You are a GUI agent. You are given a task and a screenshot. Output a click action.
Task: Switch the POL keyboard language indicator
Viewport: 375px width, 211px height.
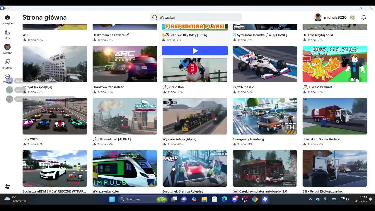[334, 199]
